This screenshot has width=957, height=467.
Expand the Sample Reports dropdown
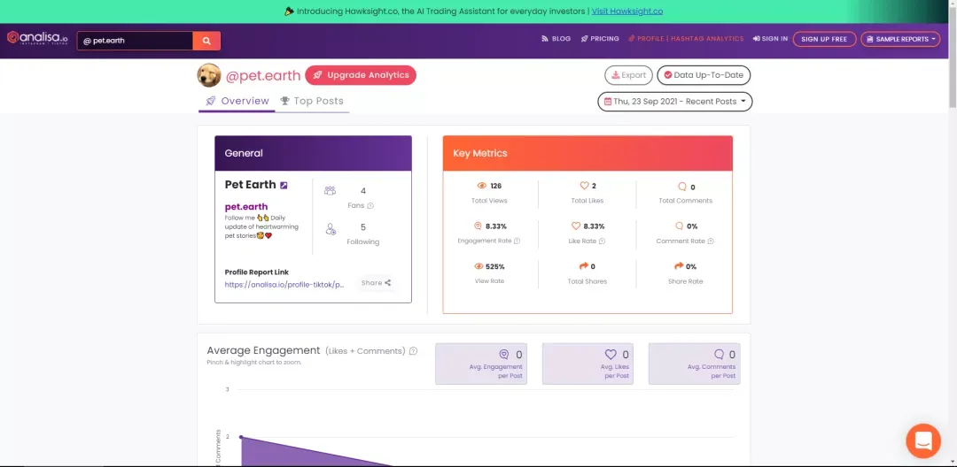[x=900, y=39]
